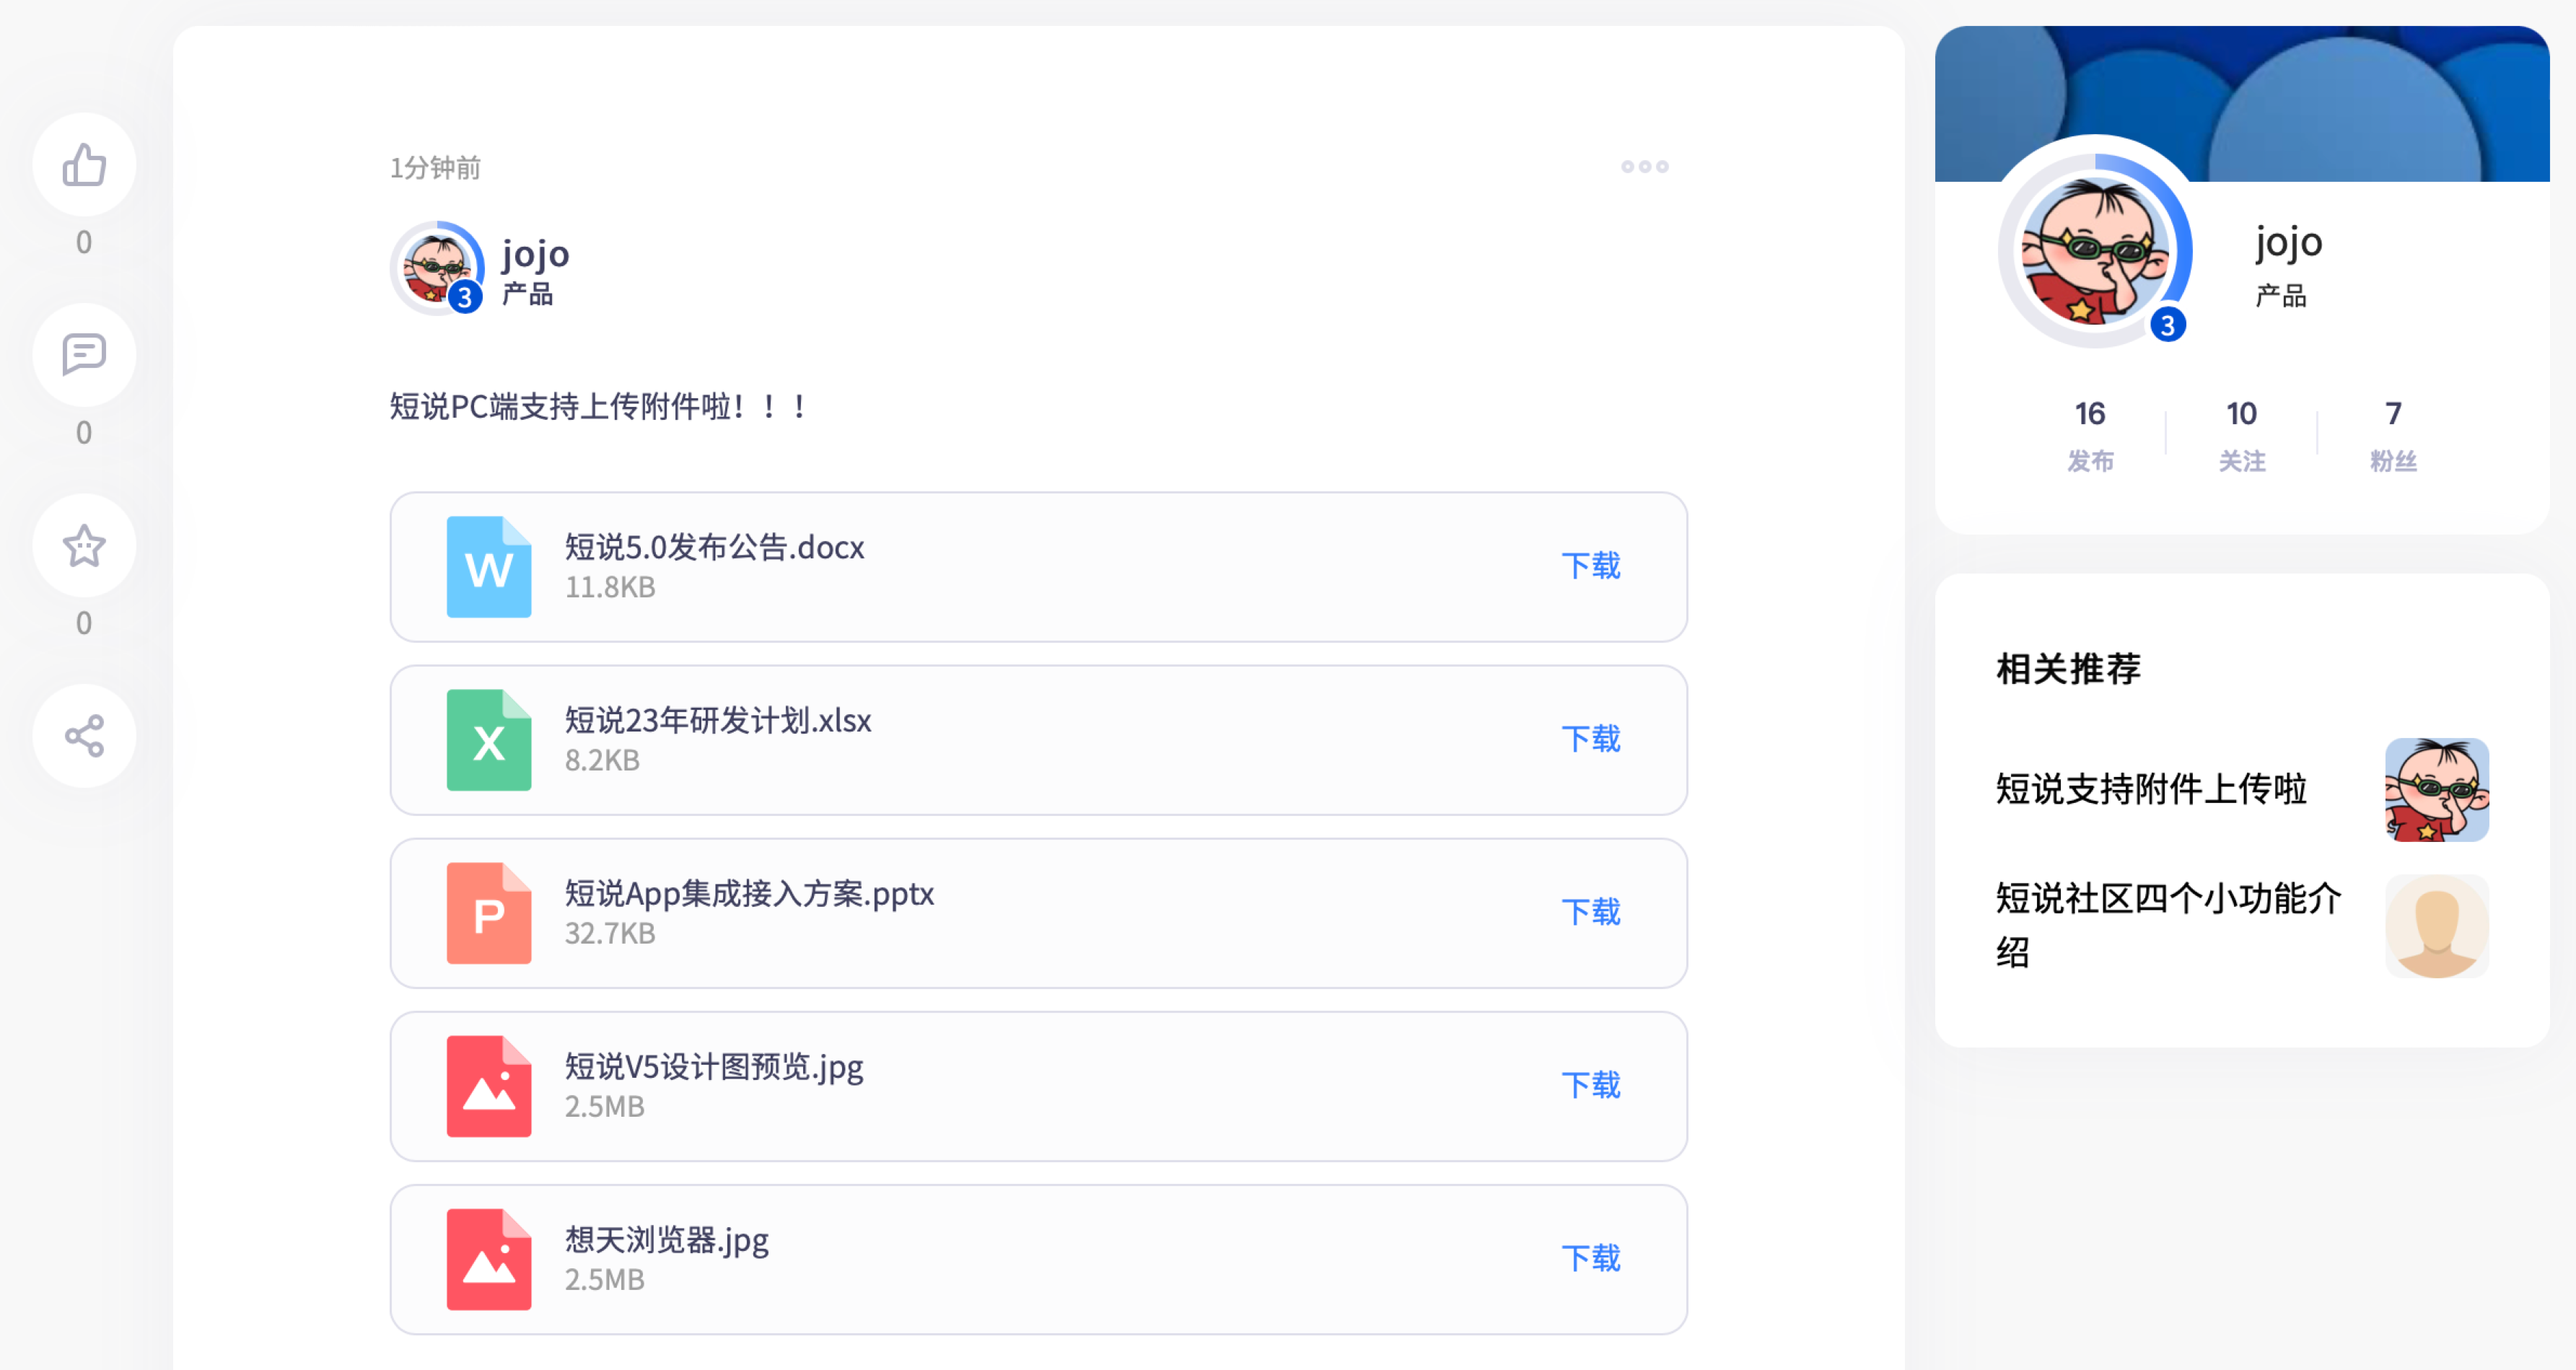Open comments with the speech bubble icon
This screenshot has height=1370, width=2576.
point(84,355)
